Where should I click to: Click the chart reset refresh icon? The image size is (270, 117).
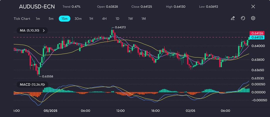click(243, 18)
